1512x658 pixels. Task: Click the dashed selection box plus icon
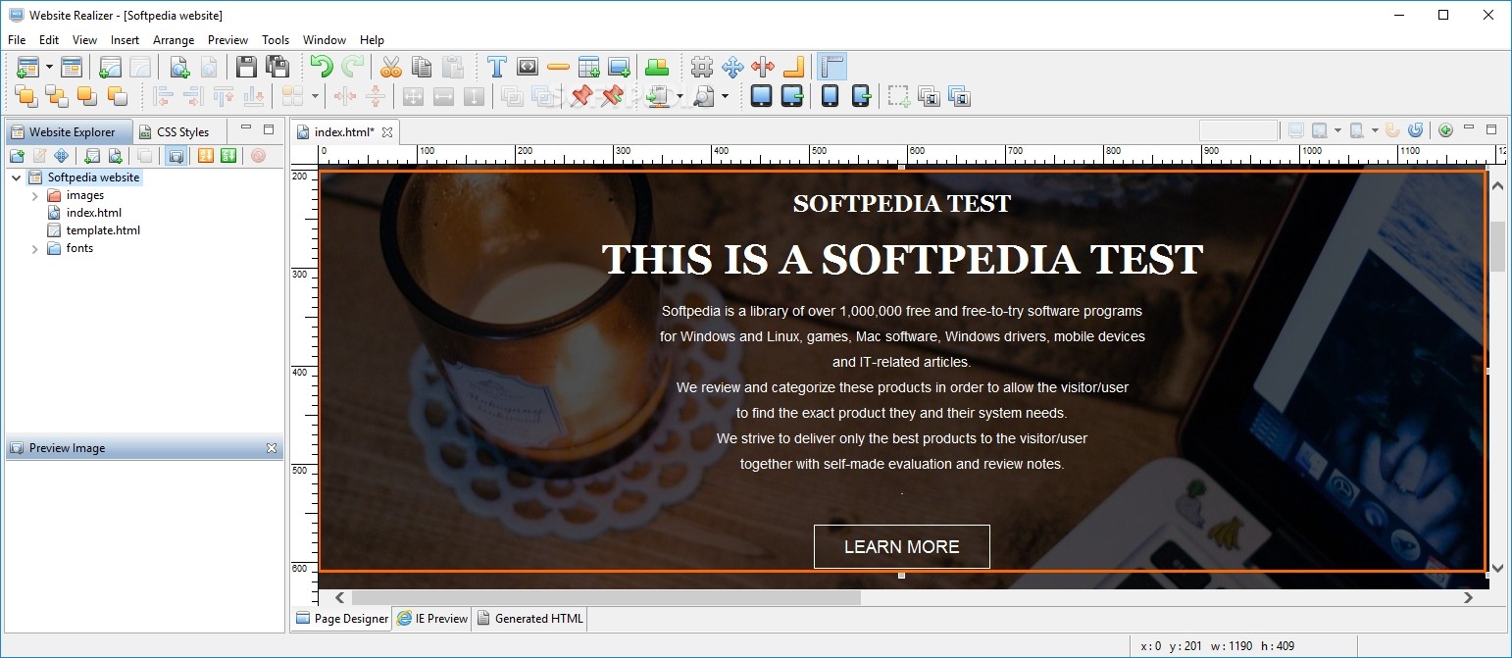[899, 96]
